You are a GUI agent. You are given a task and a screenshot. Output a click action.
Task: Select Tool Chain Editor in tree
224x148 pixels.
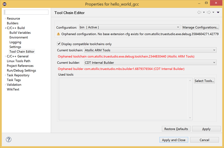pyautogui.click(x=22, y=51)
